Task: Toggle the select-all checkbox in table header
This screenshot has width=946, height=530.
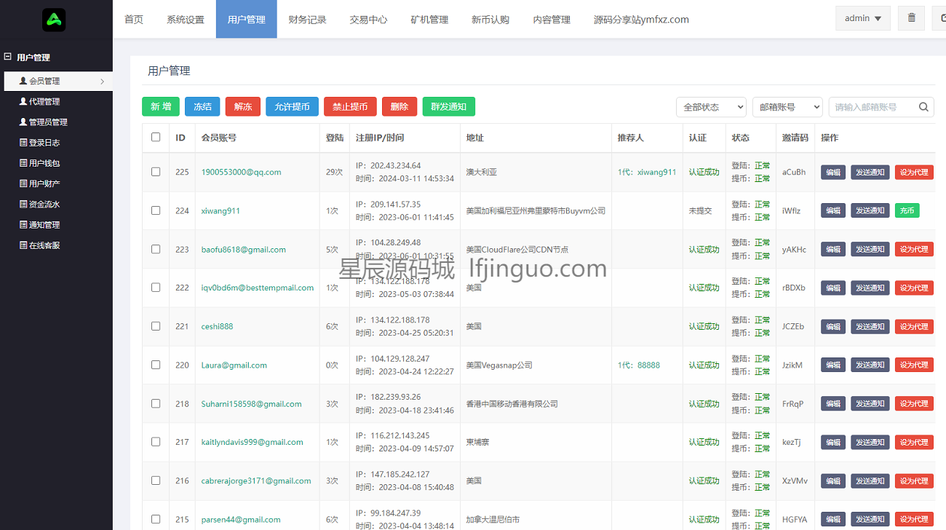Action: tap(156, 137)
